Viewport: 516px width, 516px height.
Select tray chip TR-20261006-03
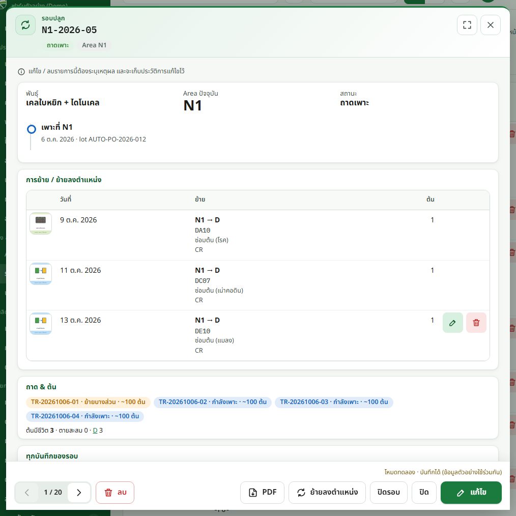tap(334, 402)
